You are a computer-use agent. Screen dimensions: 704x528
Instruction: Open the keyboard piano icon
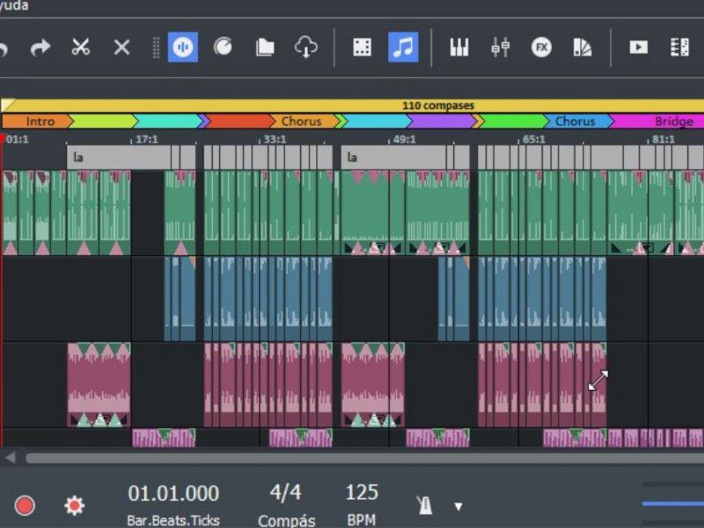(458, 48)
